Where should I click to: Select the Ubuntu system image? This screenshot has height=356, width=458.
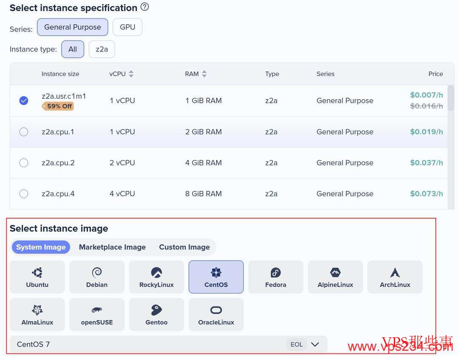(x=37, y=277)
